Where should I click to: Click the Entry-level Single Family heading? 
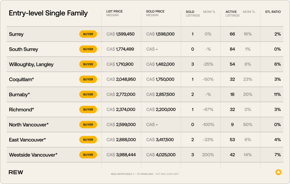pos(48,13)
